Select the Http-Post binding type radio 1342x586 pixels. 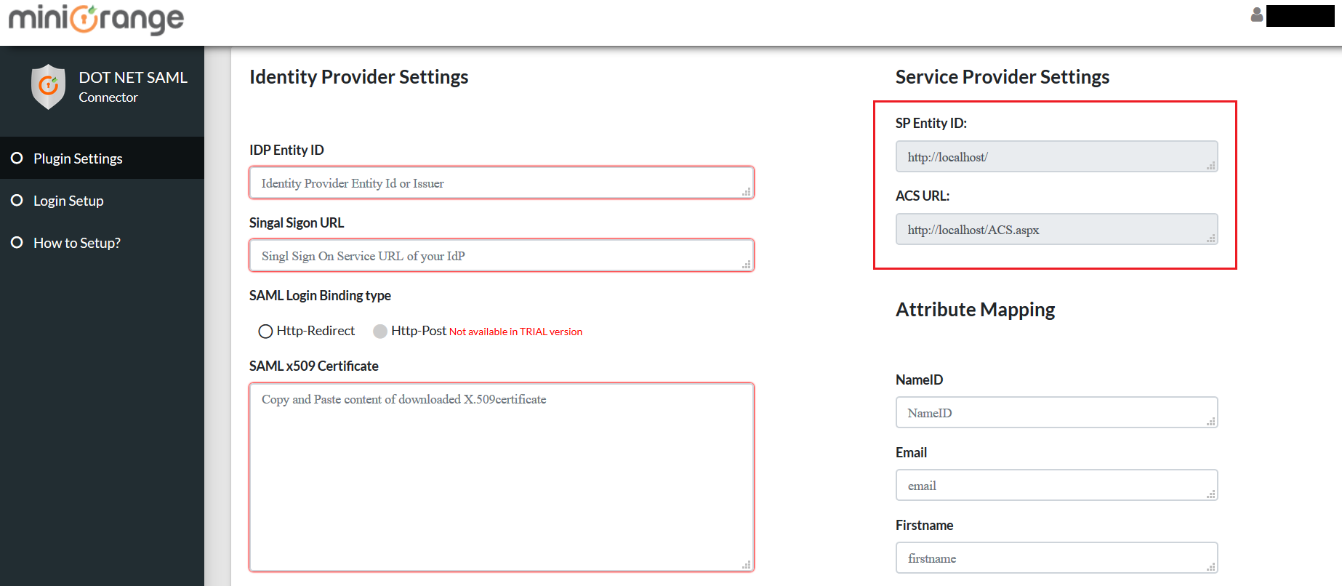380,332
